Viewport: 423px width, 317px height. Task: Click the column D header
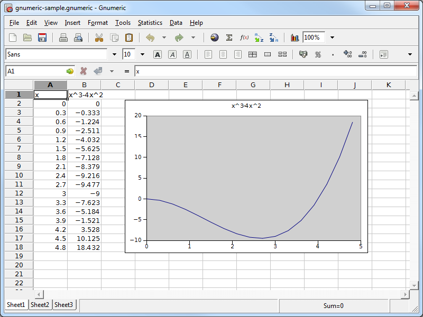point(152,85)
